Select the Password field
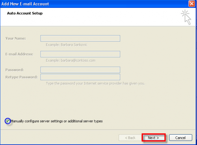 point(80,70)
